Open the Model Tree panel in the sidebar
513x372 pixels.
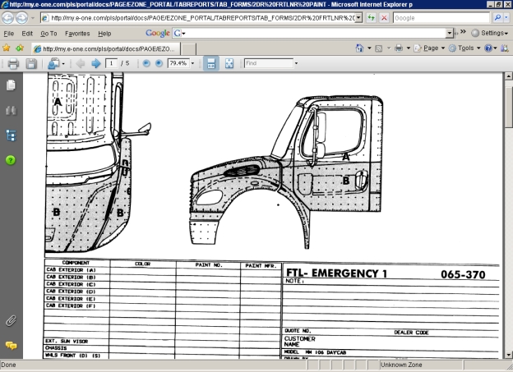[x=11, y=135]
